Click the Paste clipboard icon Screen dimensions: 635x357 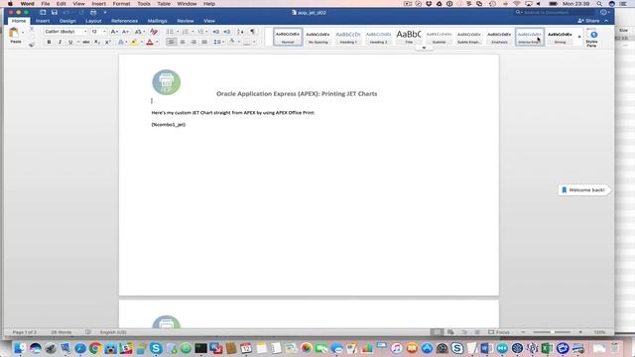click(14, 33)
